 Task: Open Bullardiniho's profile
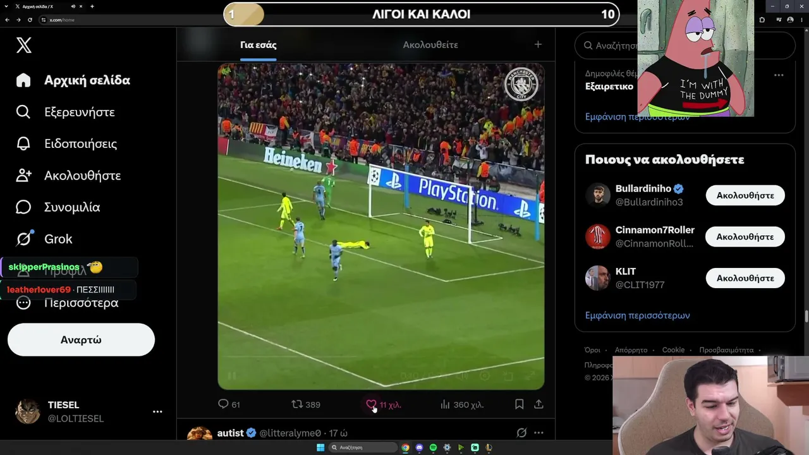[x=643, y=189]
